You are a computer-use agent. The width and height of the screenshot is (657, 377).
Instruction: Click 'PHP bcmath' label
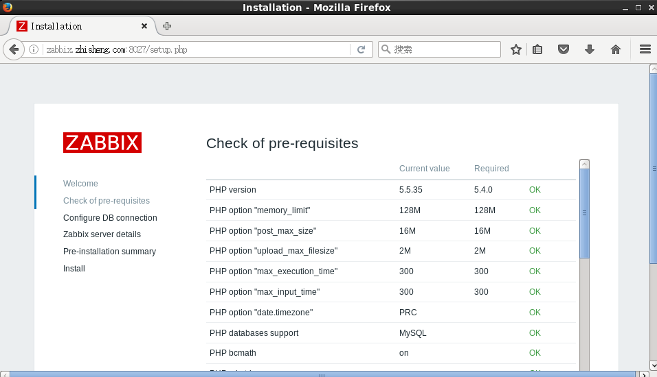[232, 353]
